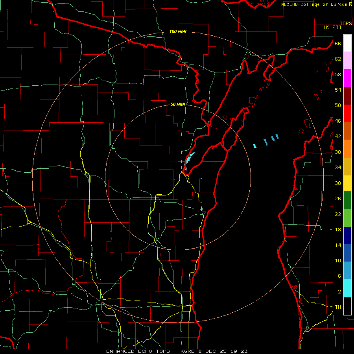Click the navy swatch near 18

347,236
